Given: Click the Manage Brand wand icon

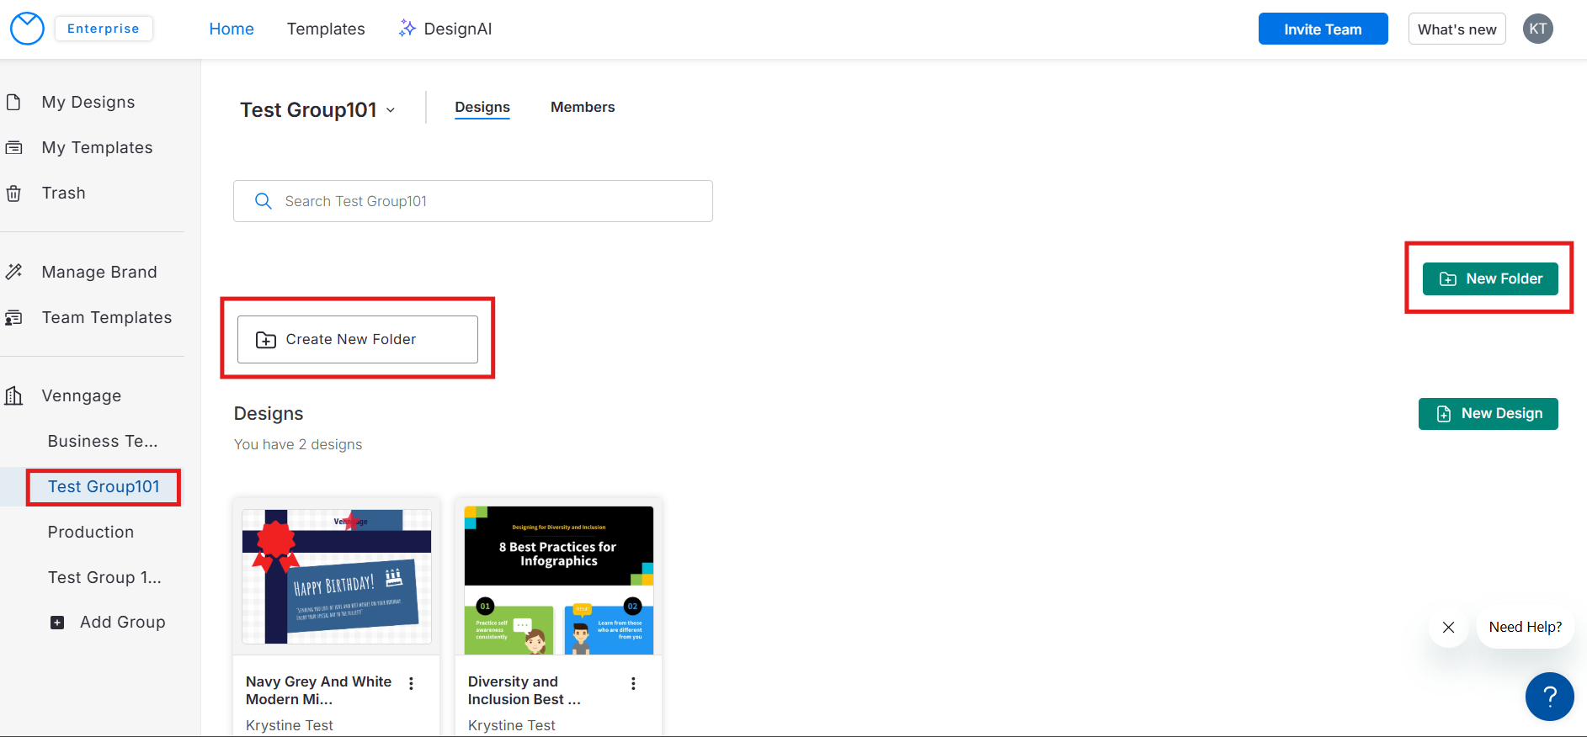Looking at the screenshot, I should [14, 272].
